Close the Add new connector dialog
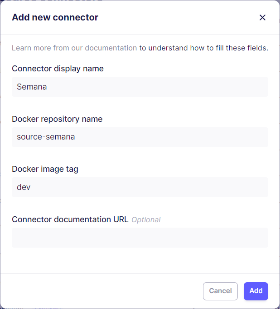280x309 pixels. 262,18
